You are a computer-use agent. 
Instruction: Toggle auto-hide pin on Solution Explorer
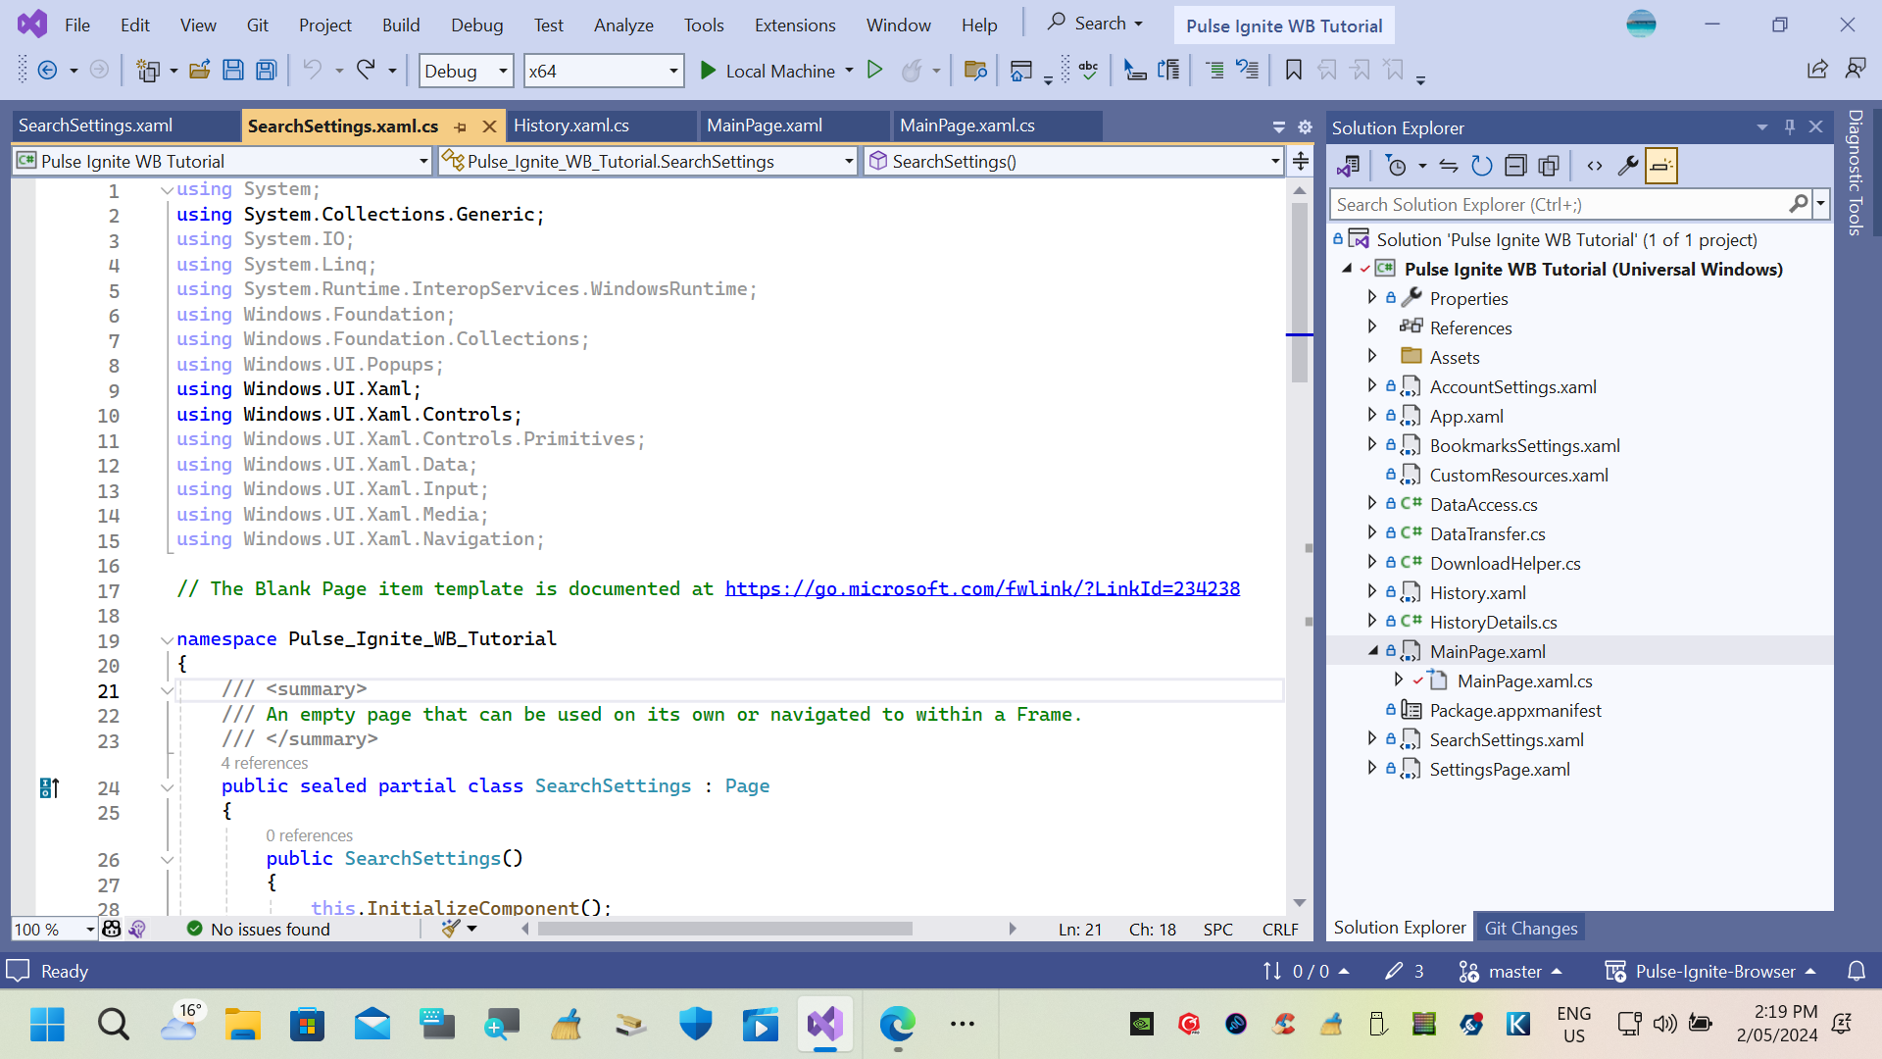pos(1789,127)
